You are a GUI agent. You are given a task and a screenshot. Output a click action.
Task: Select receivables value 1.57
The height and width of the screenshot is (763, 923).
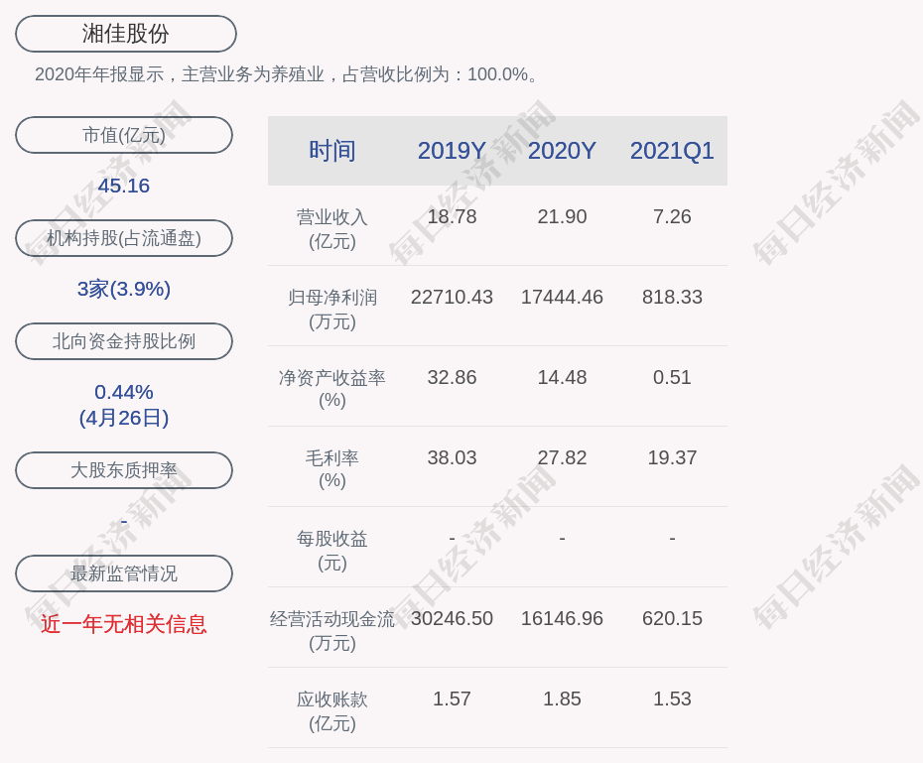click(x=452, y=699)
